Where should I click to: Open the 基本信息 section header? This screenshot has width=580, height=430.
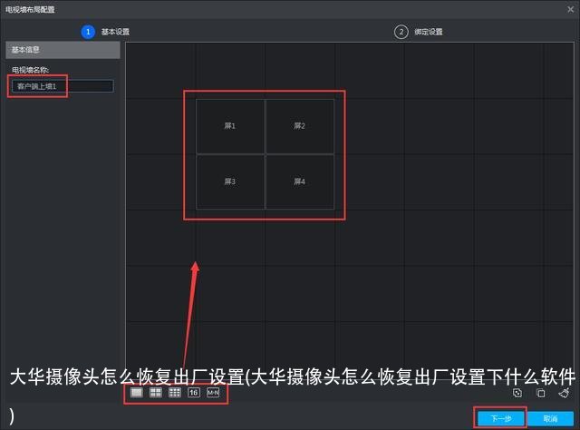point(63,50)
